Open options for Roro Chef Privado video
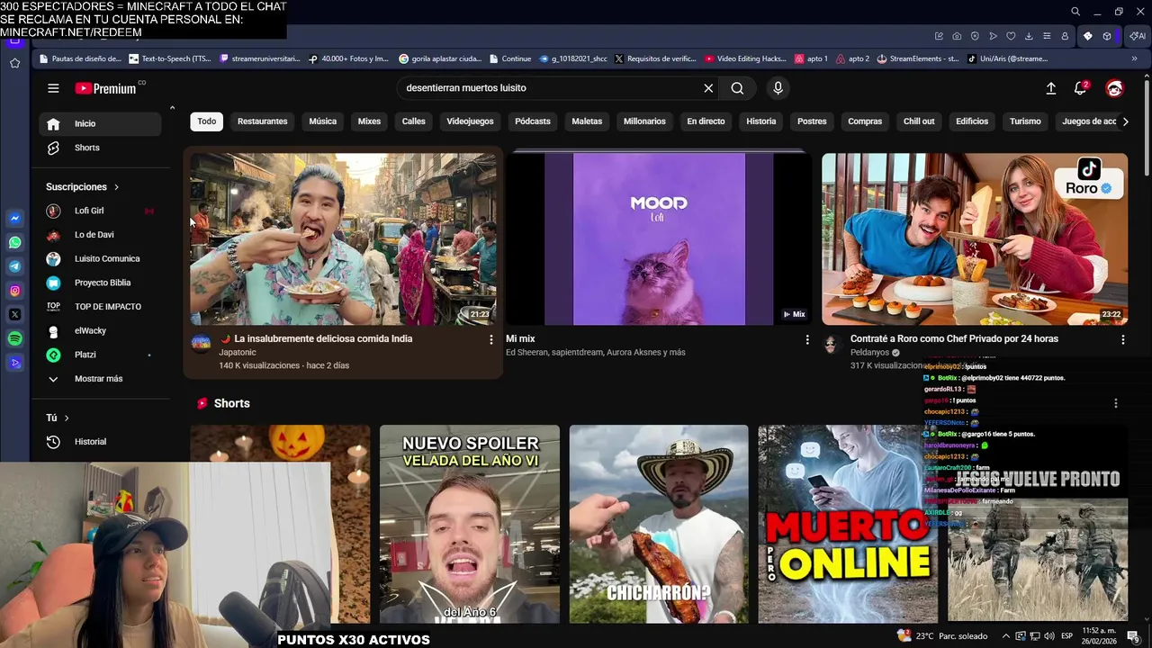Viewport: 1152px width, 648px height. pyautogui.click(x=1122, y=339)
